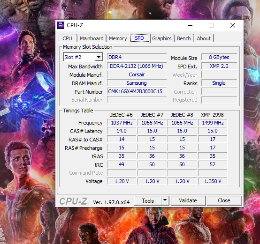This screenshot has height=244, width=260.
Task: Click the empty Registered field
Action: coord(219,100)
